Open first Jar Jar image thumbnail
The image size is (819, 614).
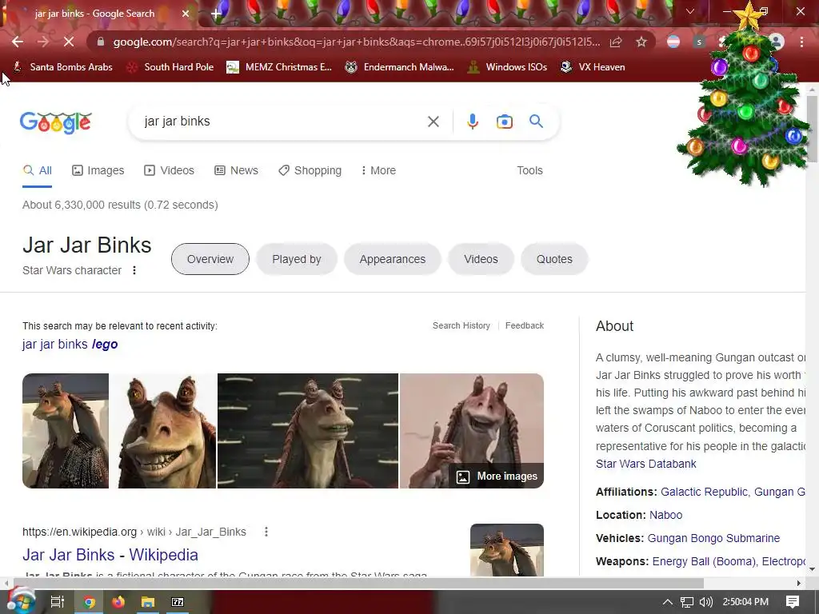click(66, 431)
